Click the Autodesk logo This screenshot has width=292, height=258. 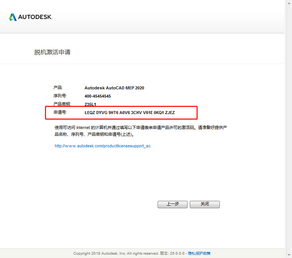click(x=31, y=17)
